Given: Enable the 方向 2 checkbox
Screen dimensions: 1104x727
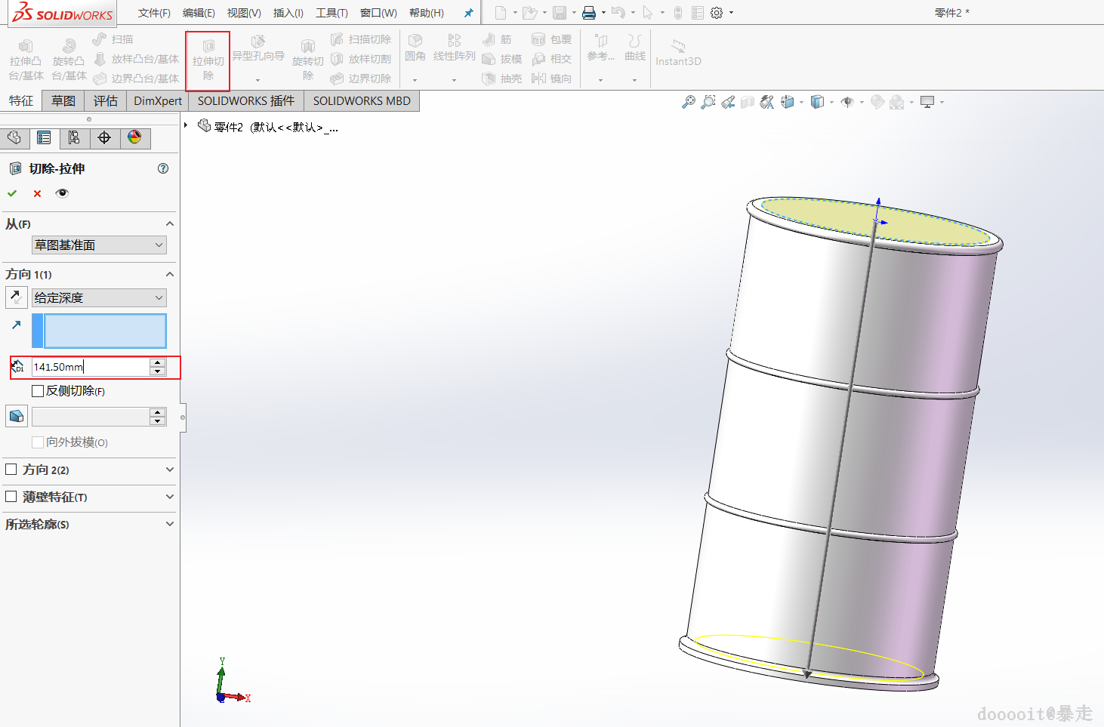Looking at the screenshot, I should pos(11,470).
